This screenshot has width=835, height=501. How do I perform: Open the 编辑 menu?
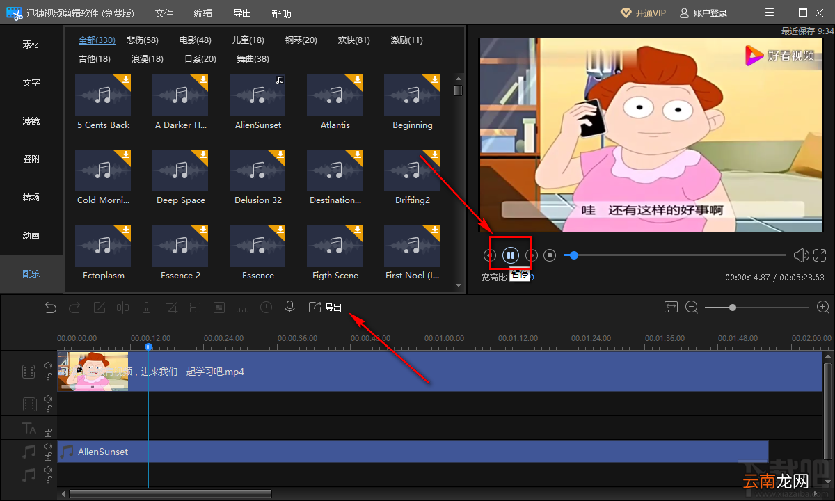click(x=203, y=13)
